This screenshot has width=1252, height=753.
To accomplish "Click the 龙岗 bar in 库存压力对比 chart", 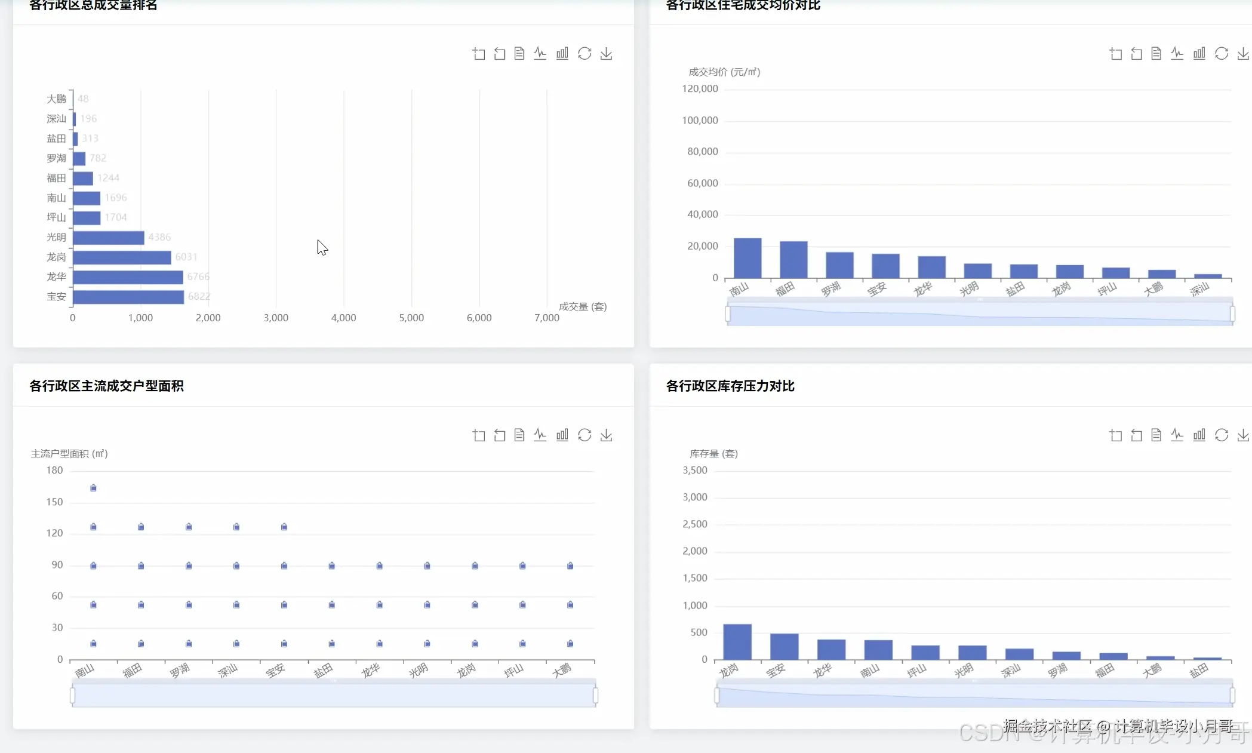I will click(737, 642).
